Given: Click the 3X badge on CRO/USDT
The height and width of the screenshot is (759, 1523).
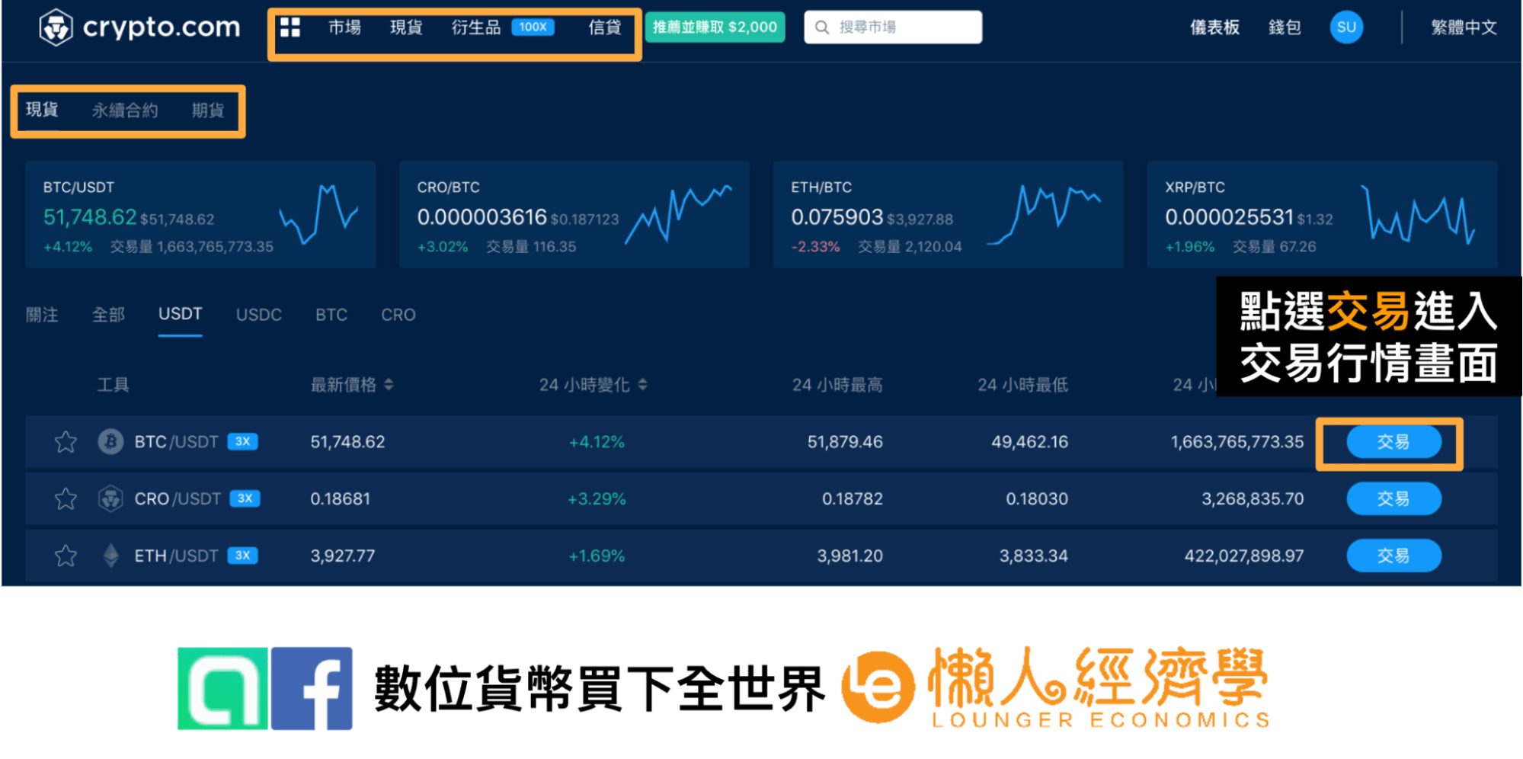Looking at the screenshot, I should point(245,499).
